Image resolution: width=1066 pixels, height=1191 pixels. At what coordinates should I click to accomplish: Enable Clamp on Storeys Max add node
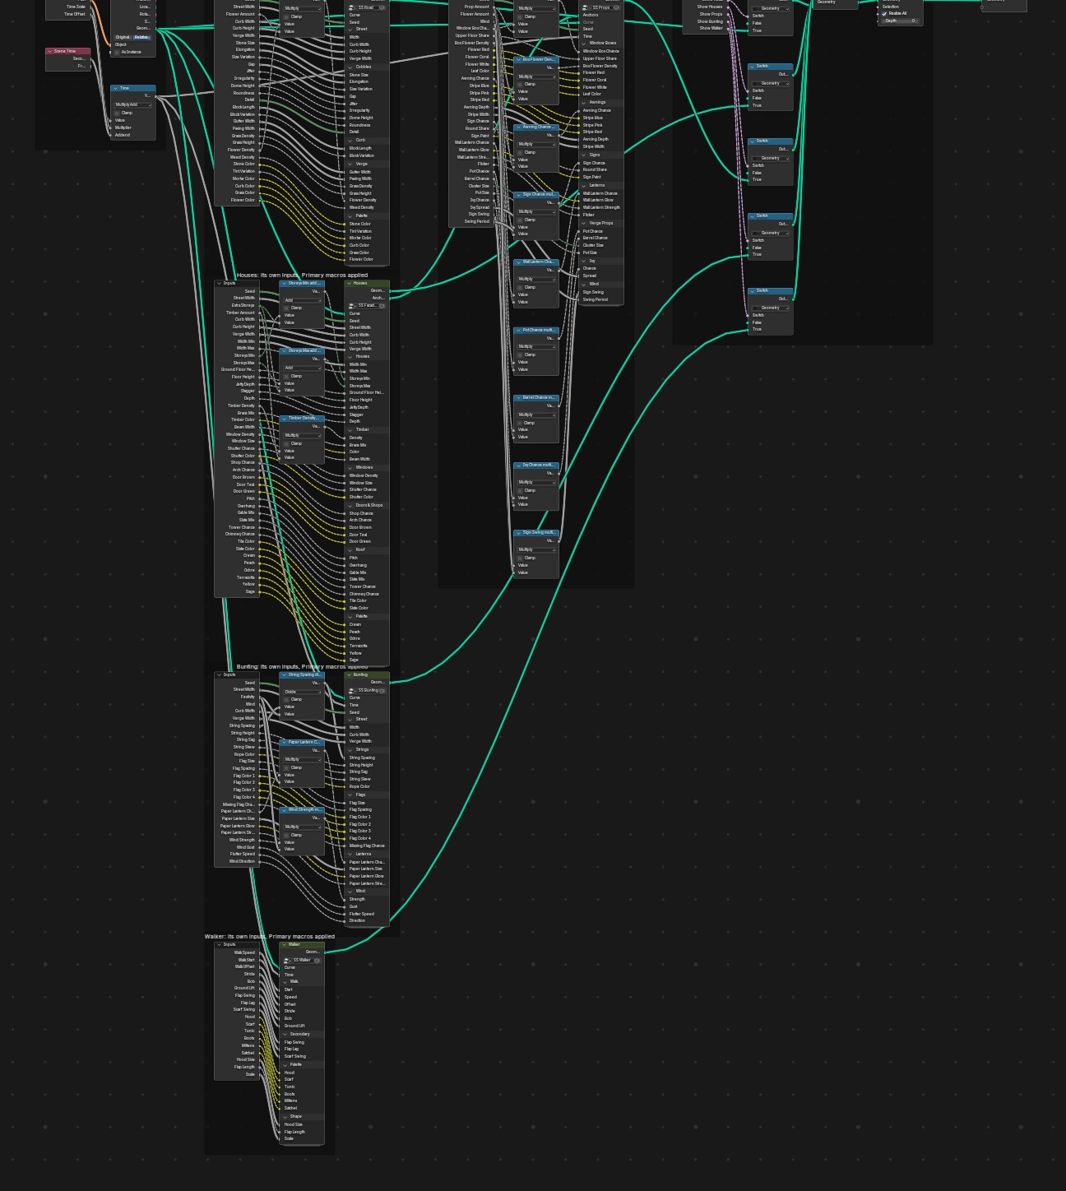pyautogui.click(x=287, y=376)
